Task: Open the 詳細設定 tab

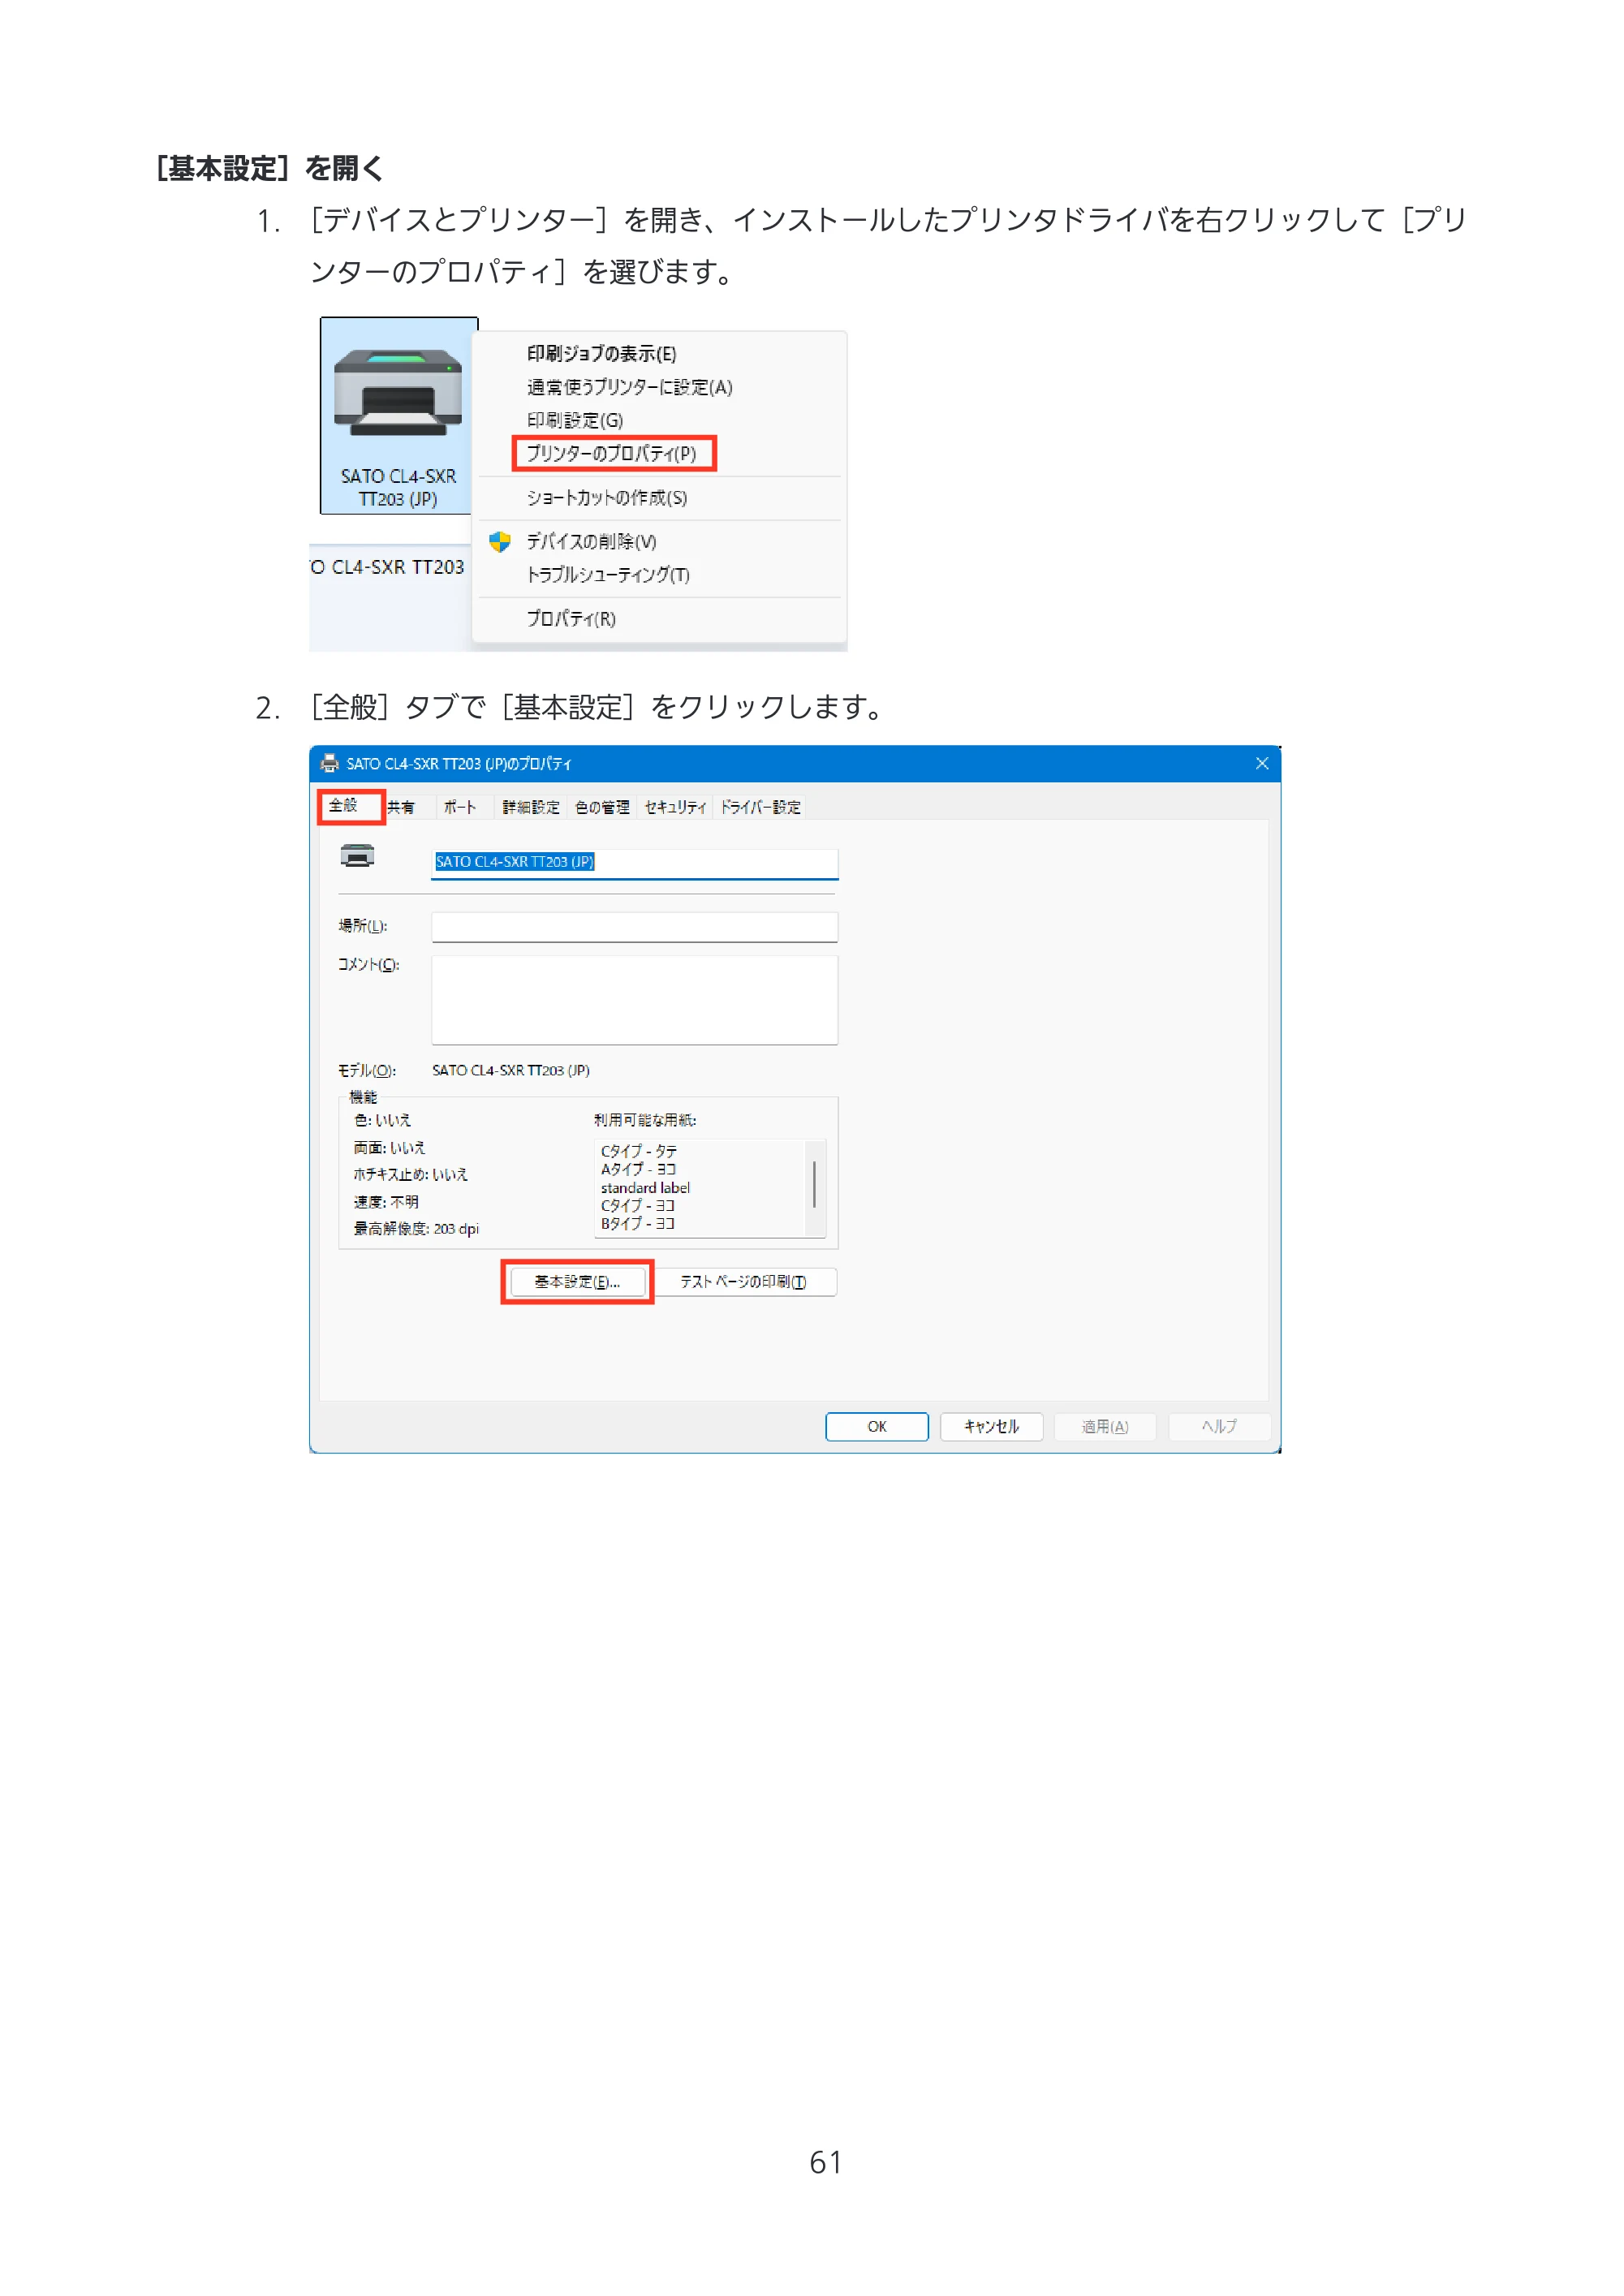Action: (x=531, y=807)
